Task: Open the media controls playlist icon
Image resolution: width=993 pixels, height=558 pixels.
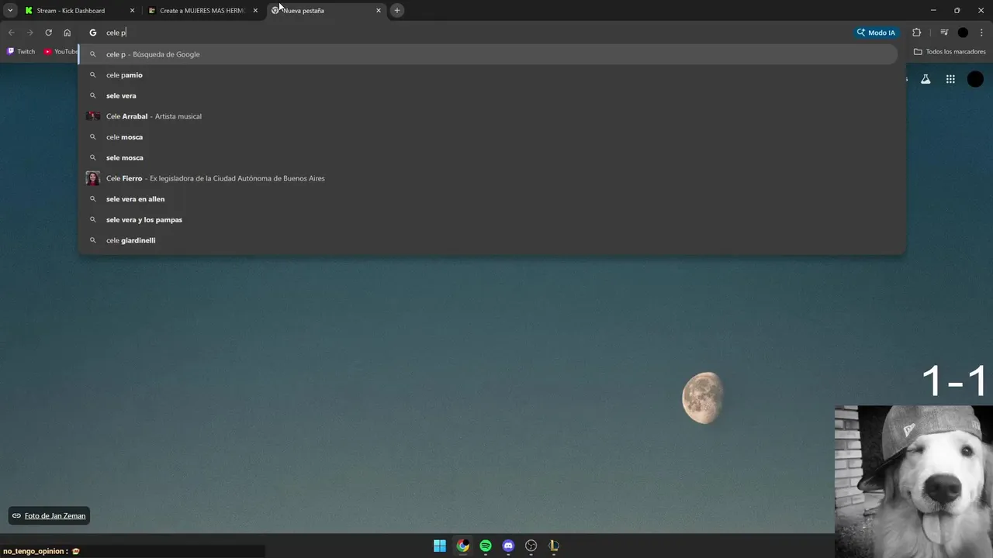Action: 944,33
